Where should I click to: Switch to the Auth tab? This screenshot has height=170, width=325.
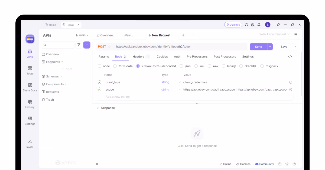(177, 57)
